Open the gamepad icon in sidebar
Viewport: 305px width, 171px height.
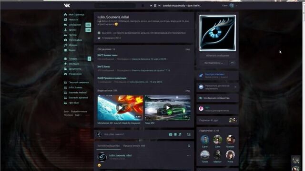66,74
